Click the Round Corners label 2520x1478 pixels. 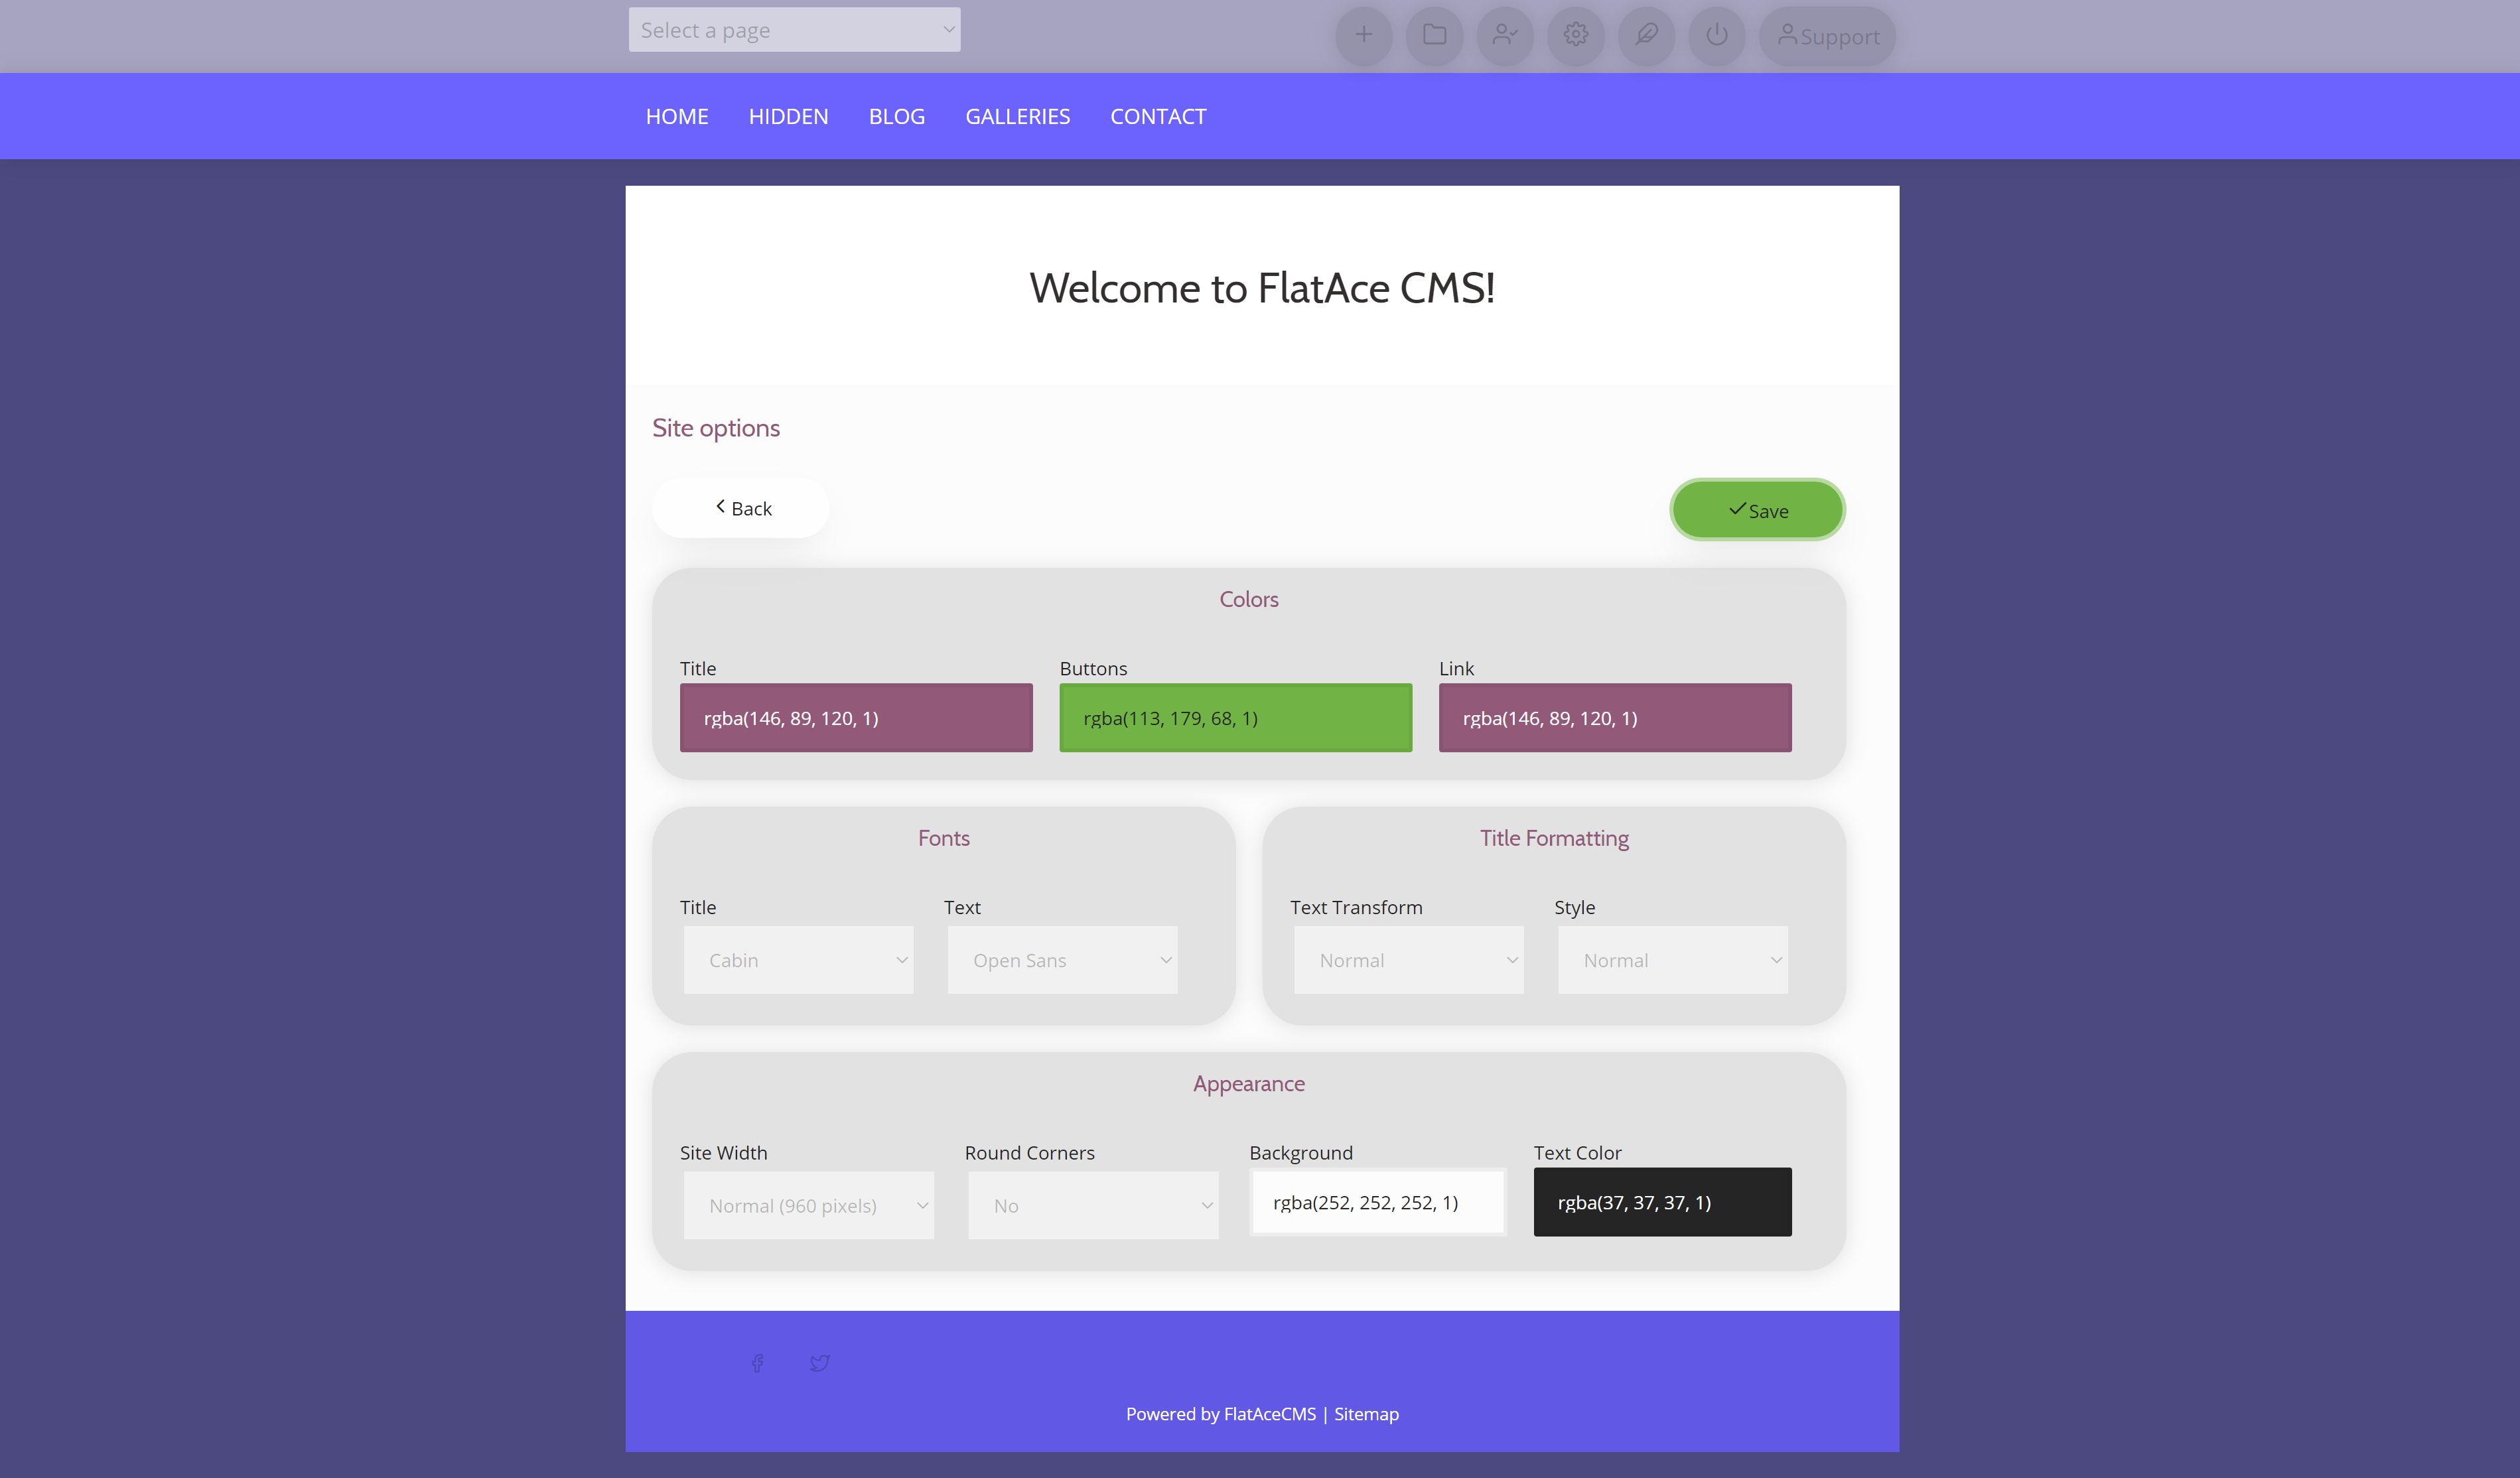pyautogui.click(x=1030, y=1153)
